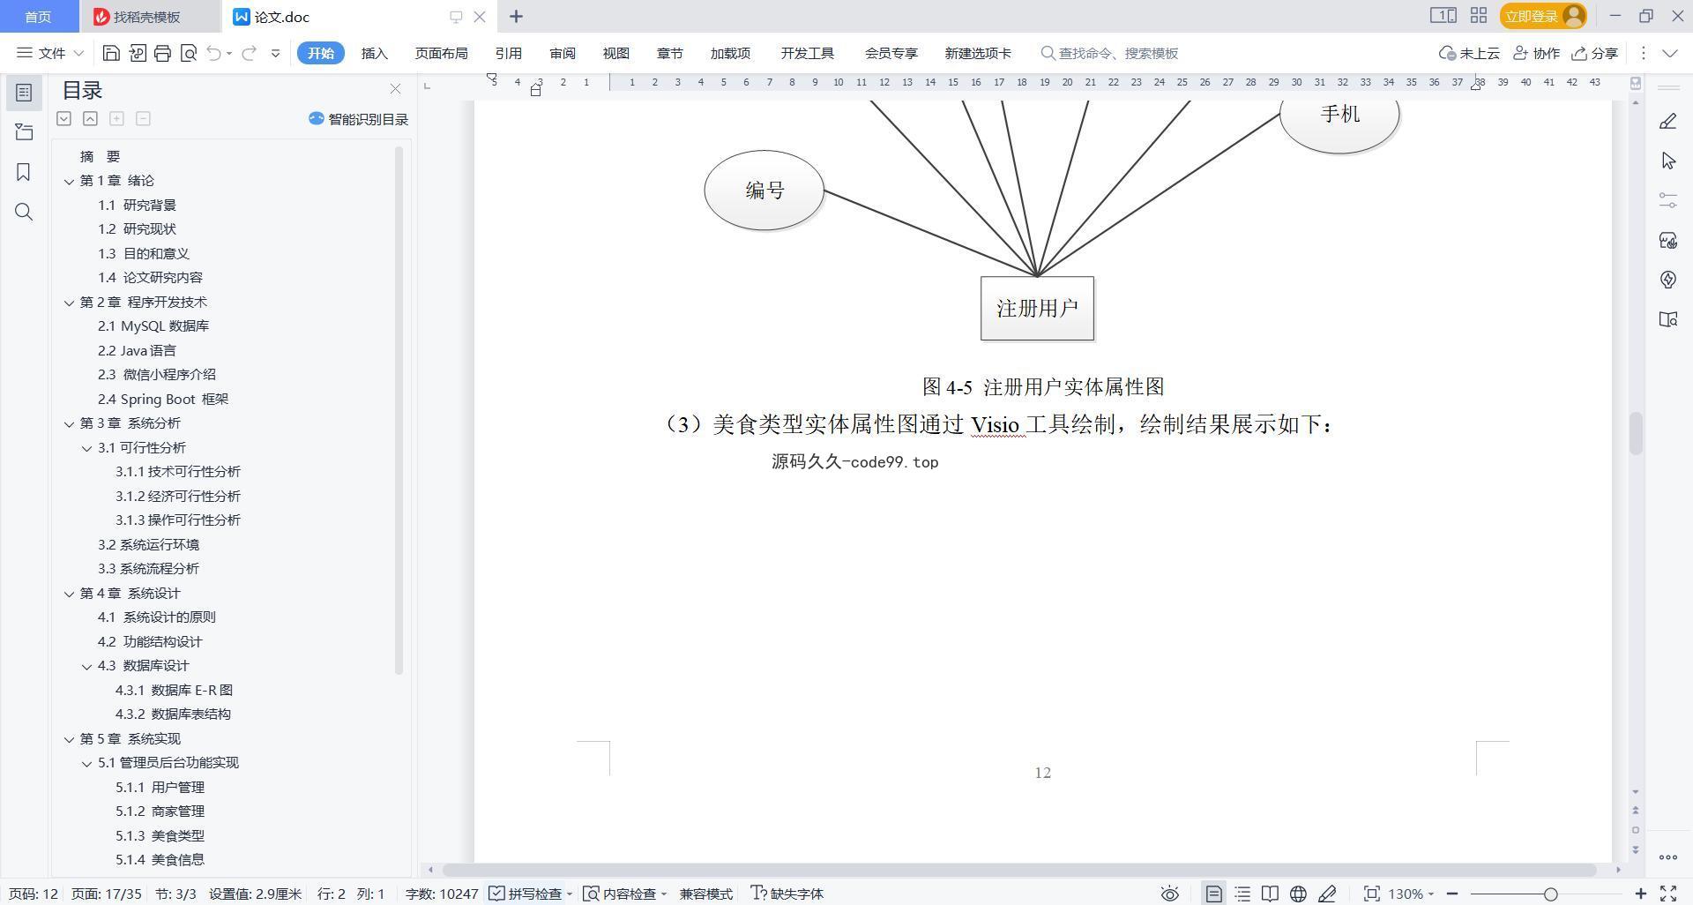Click the undo arrow icon

pyautogui.click(x=213, y=53)
